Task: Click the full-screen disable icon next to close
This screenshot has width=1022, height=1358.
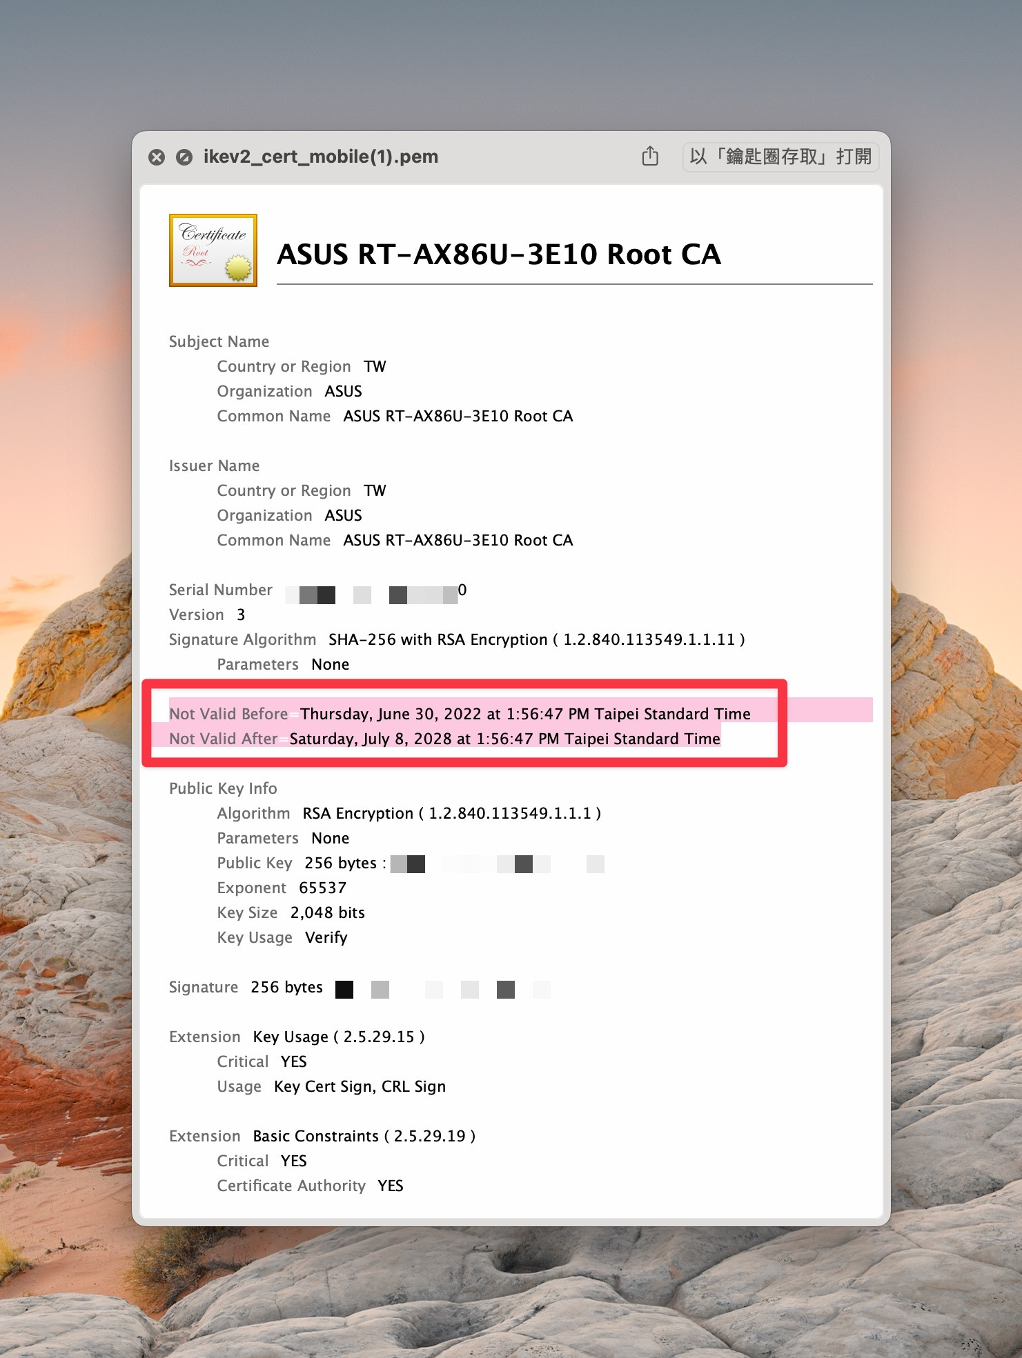Action: tap(184, 157)
